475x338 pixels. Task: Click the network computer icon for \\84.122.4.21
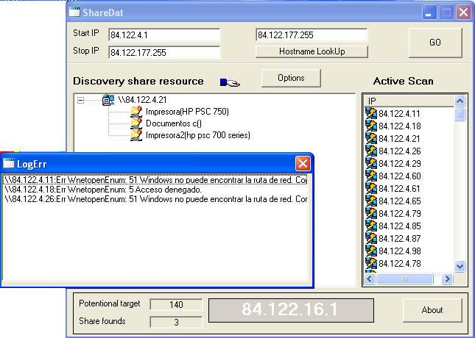(x=108, y=100)
